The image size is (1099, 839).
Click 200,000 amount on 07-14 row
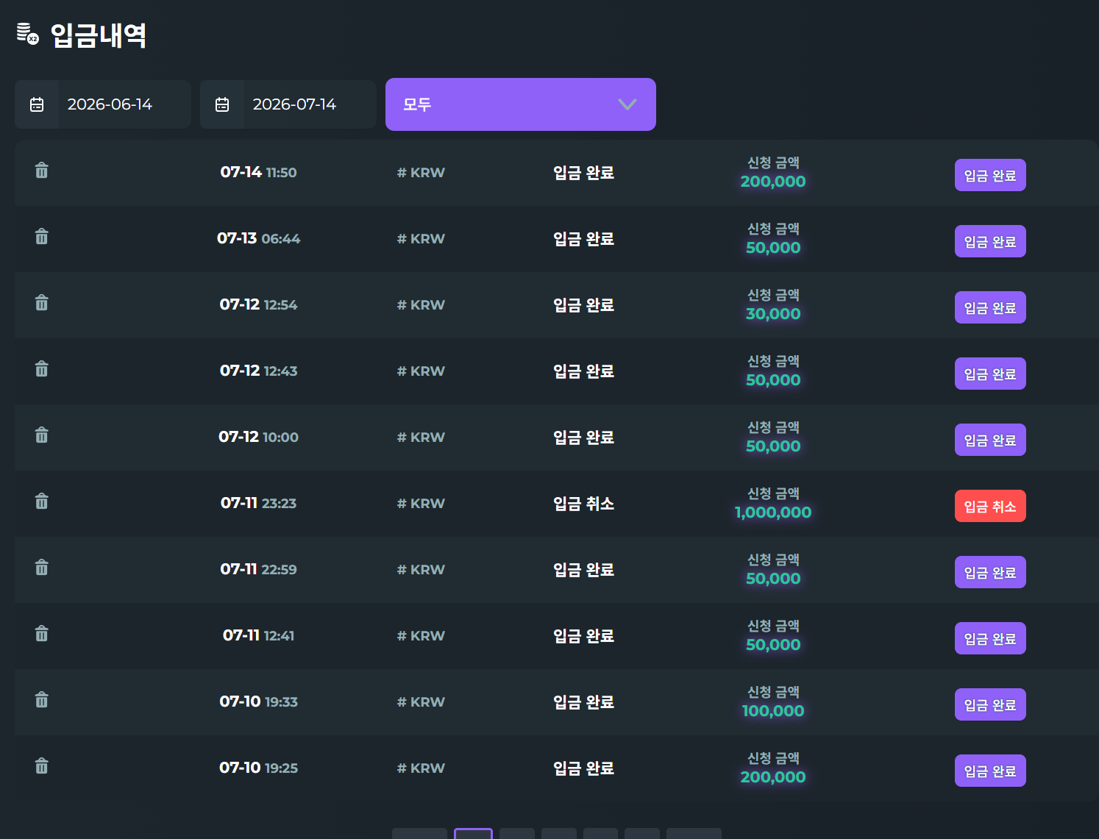[773, 182]
